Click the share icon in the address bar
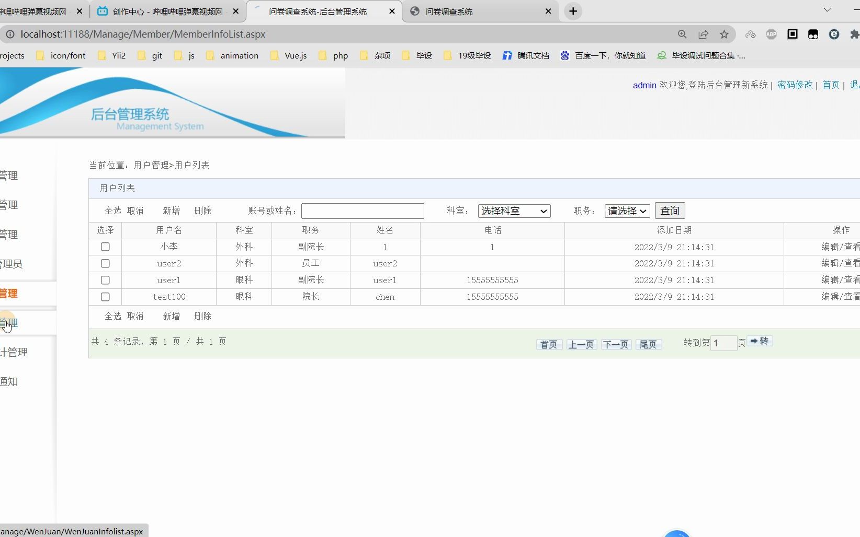Viewport: 860px width, 537px height. point(703,34)
